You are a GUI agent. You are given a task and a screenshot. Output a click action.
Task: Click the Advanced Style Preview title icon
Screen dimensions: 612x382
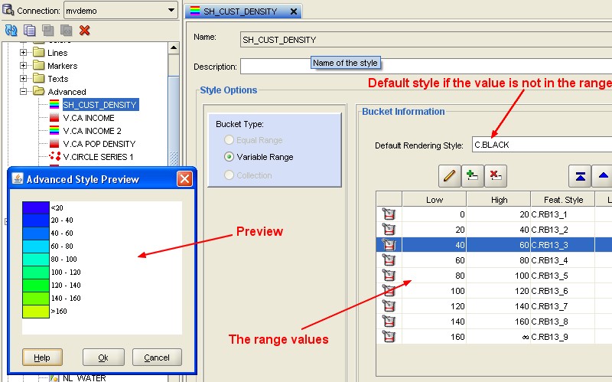pyautogui.click(x=18, y=179)
